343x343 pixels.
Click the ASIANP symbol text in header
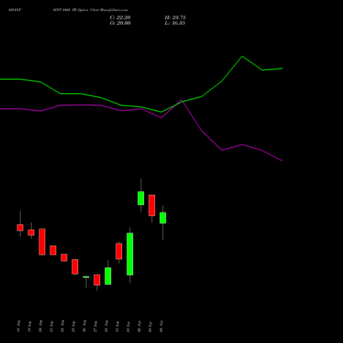tap(15, 10)
